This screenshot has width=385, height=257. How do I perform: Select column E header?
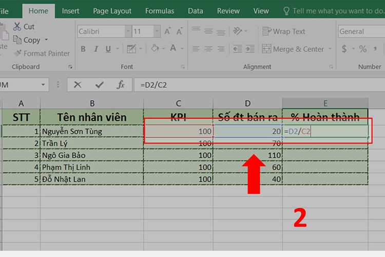[325, 103]
